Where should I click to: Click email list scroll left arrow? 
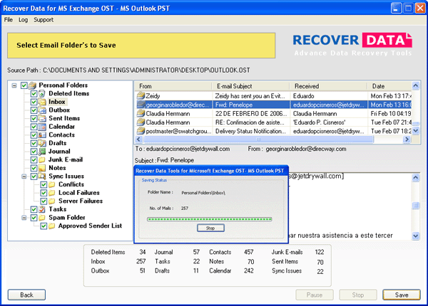tap(138, 139)
